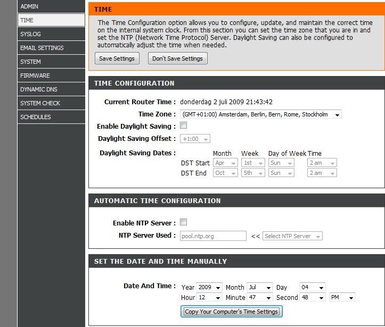Open DST End Day of Week dropdown
The image size is (385, 327).
[x=281, y=173]
